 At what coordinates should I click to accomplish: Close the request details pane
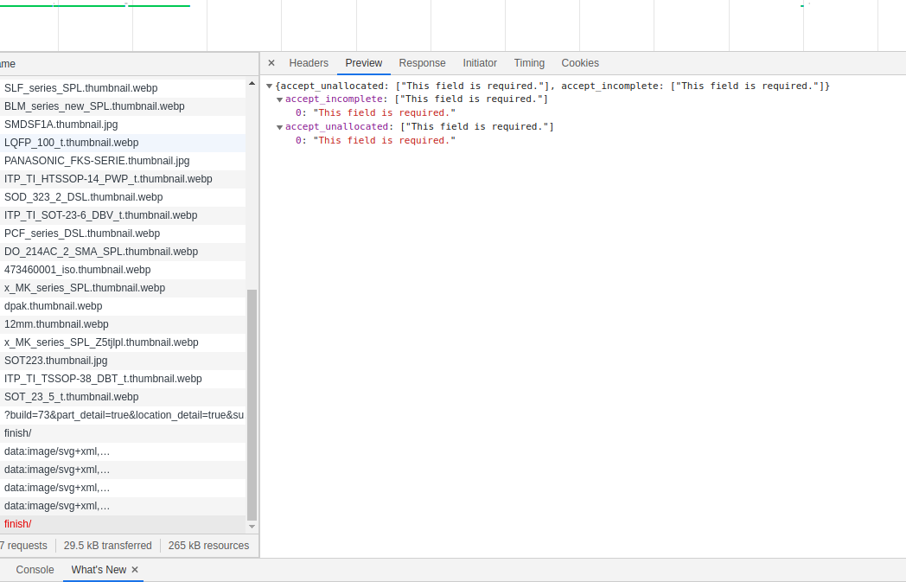tap(271, 62)
